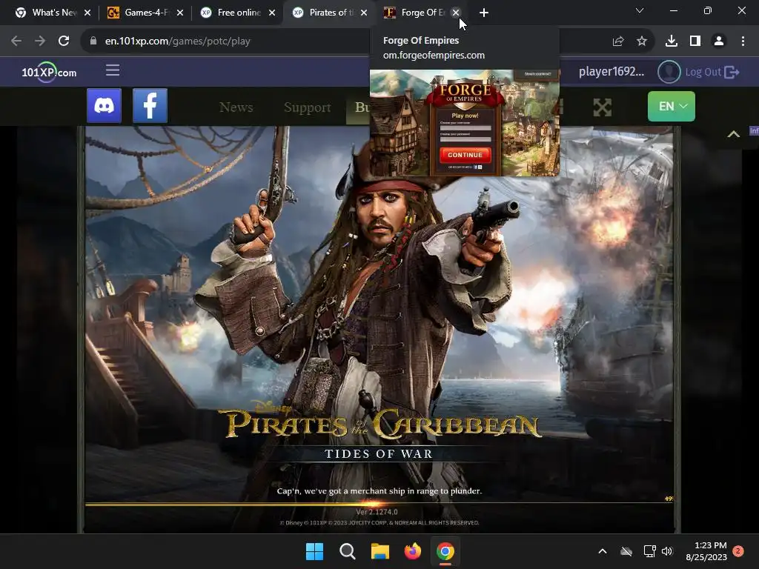Open the Discord icon link
759x569 pixels.
pyautogui.click(x=104, y=105)
